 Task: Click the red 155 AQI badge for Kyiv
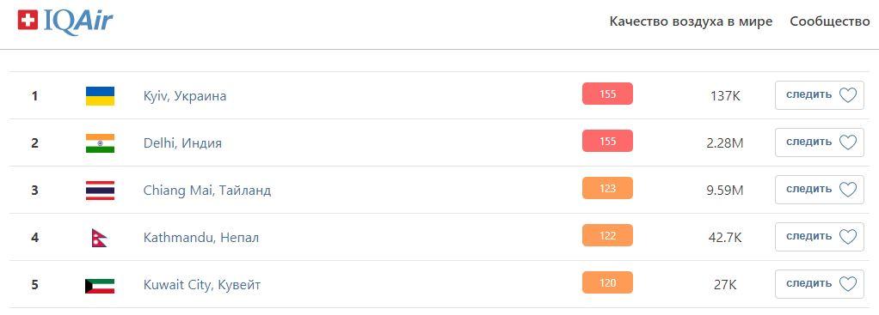point(608,94)
